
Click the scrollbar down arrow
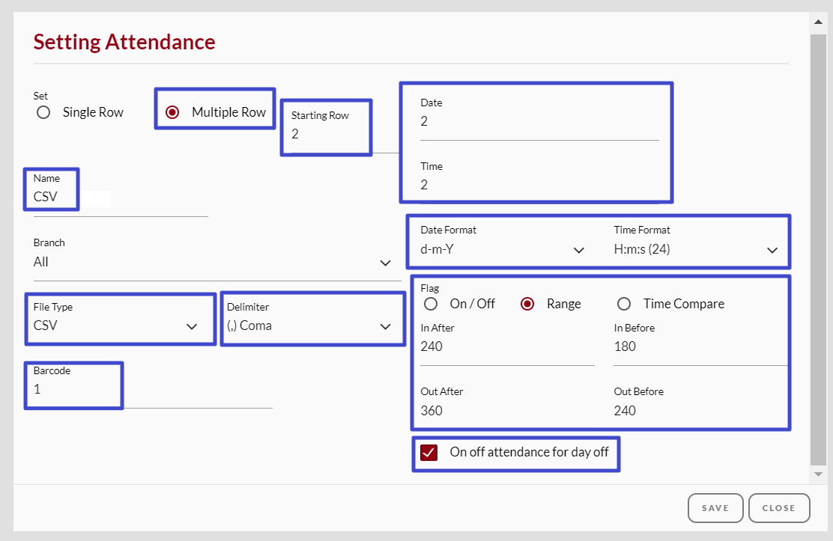point(818,474)
